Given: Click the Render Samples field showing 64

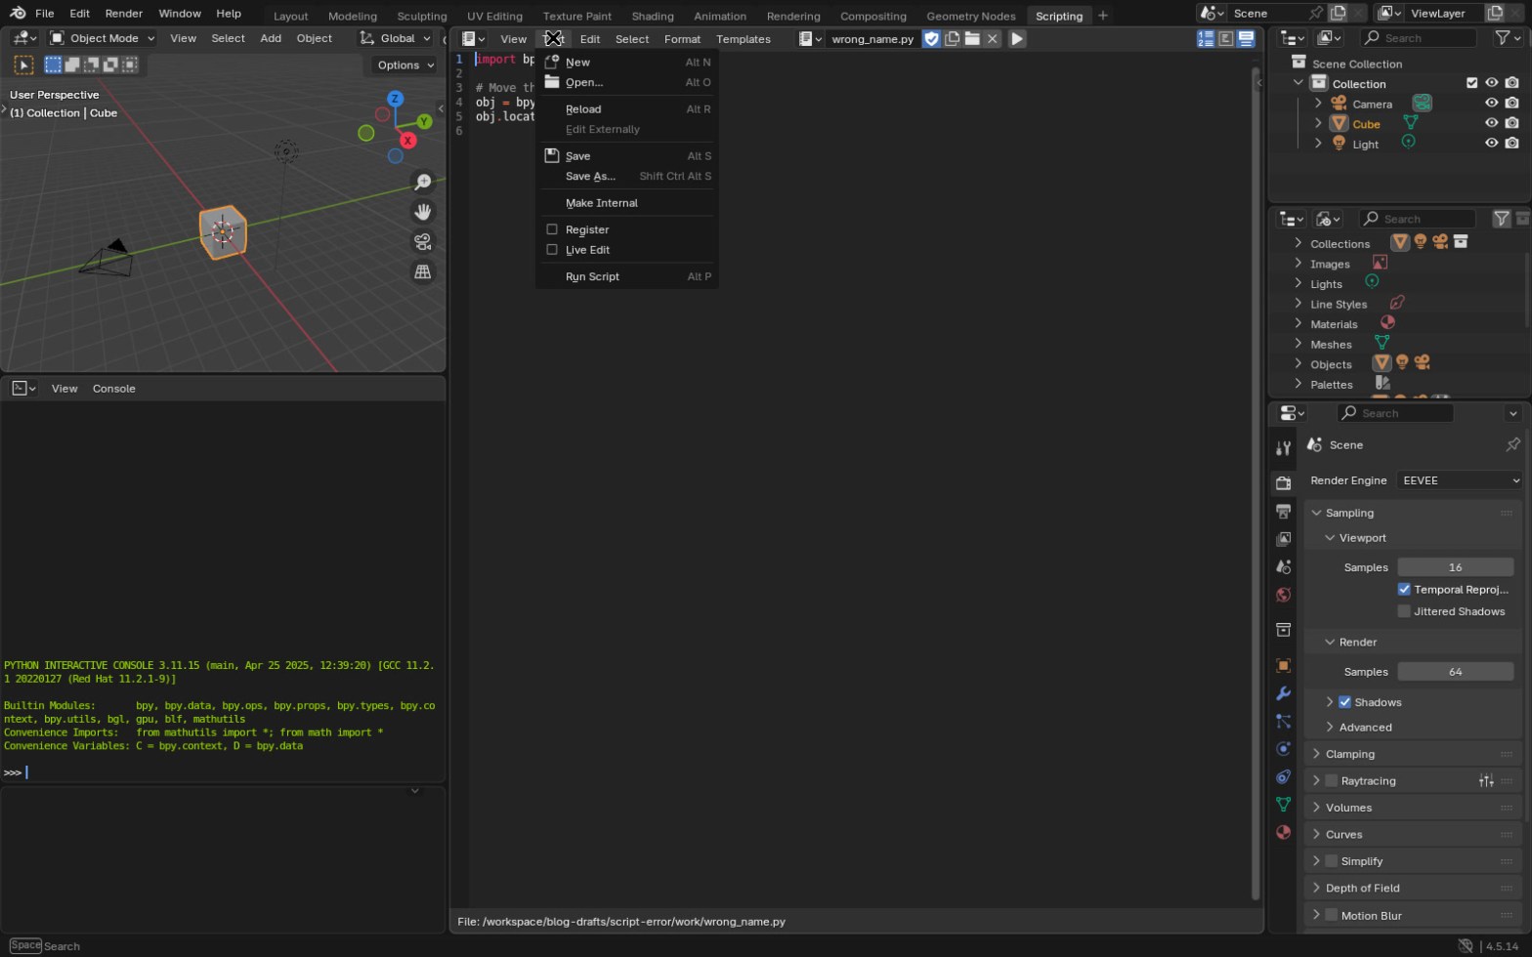Looking at the screenshot, I should [1455, 672].
